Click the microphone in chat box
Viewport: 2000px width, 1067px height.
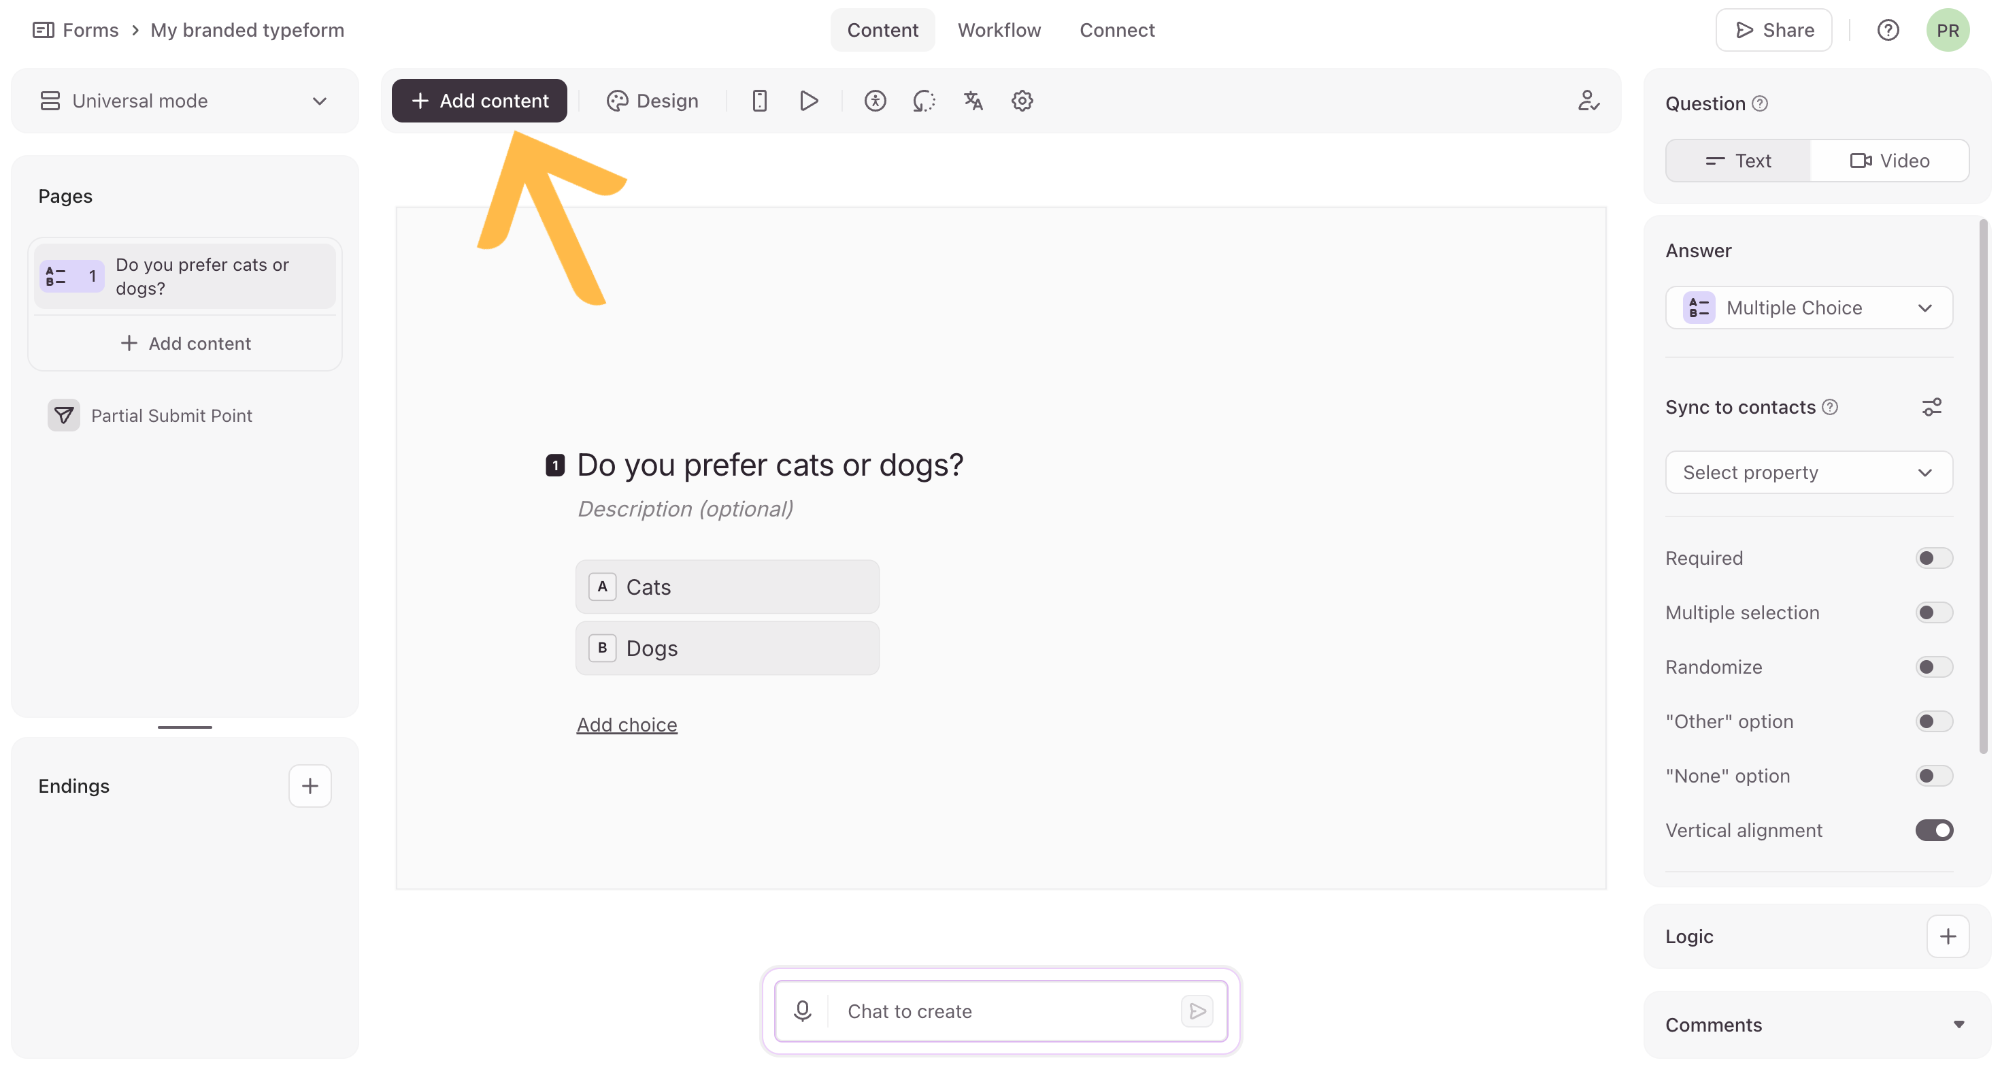click(802, 1011)
